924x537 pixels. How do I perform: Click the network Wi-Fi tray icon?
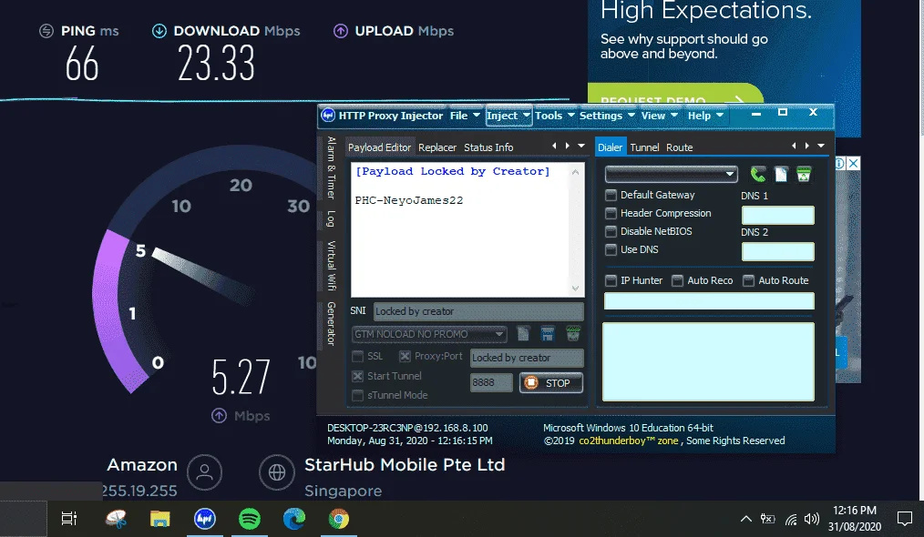(x=790, y=519)
